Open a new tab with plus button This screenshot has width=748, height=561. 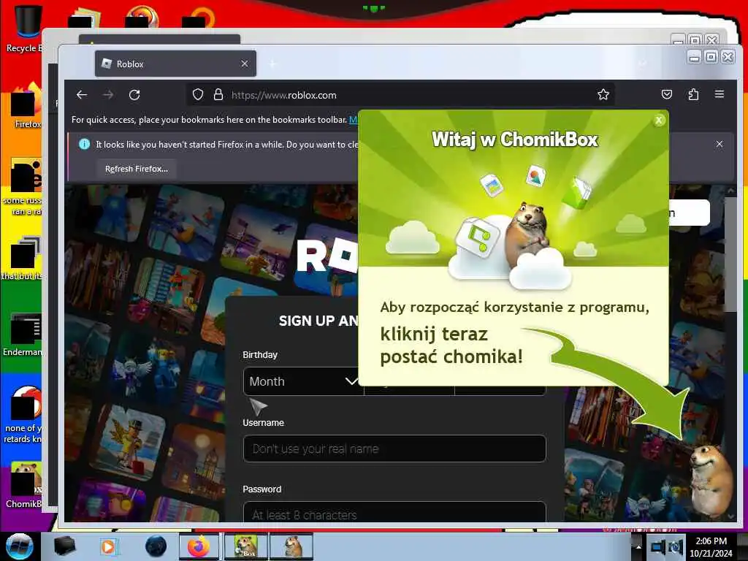pos(273,64)
